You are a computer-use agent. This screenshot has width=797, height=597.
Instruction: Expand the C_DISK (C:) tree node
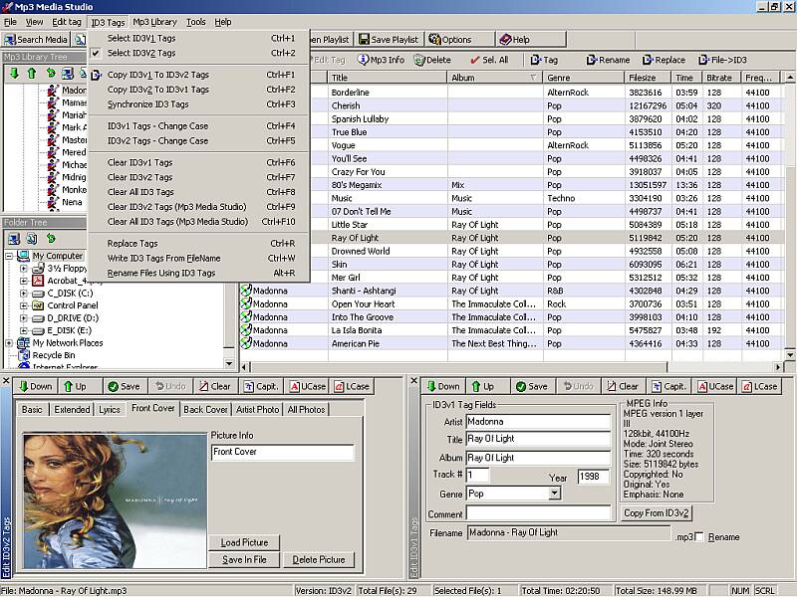(x=24, y=294)
